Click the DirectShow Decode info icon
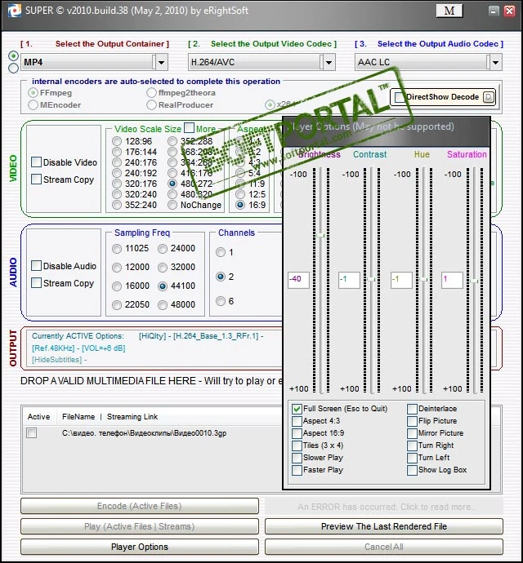Image resolution: width=523 pixels, height=563 pixels. point(489,97)
